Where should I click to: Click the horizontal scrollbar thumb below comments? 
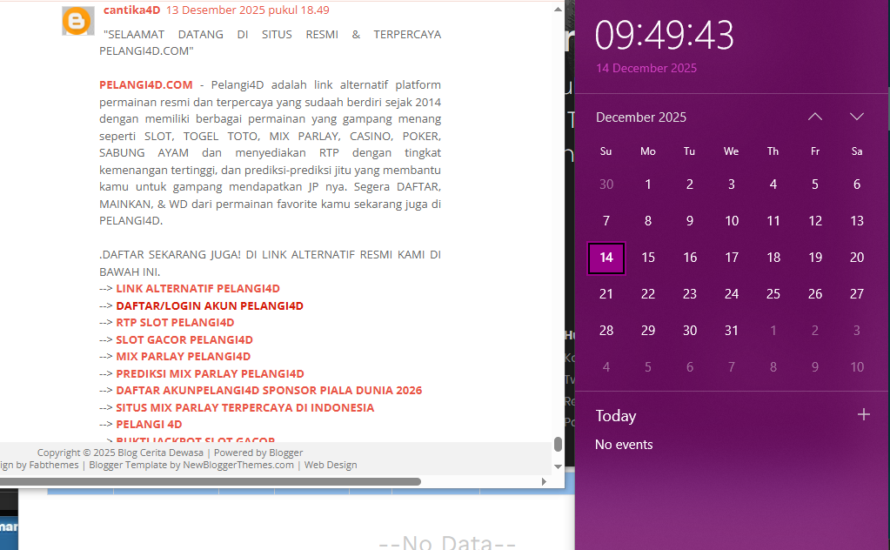coord(210,482)
